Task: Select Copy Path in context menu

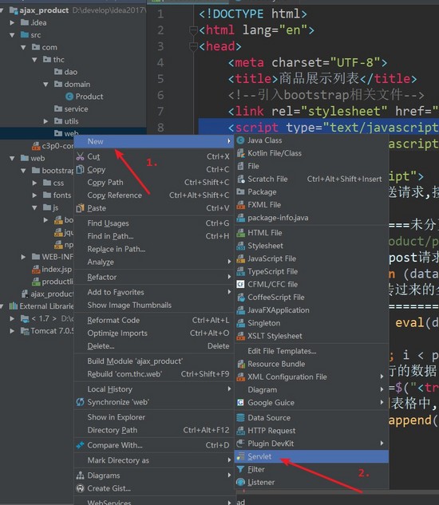Action: [x=154, y=182]
